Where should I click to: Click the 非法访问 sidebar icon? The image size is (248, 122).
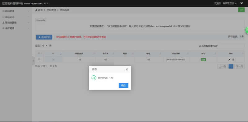point(3,17)
